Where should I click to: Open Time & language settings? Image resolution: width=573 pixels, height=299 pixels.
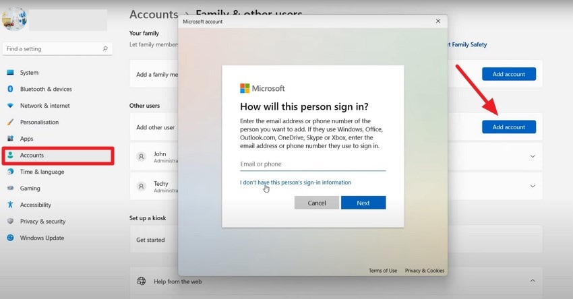coord(42,172)
